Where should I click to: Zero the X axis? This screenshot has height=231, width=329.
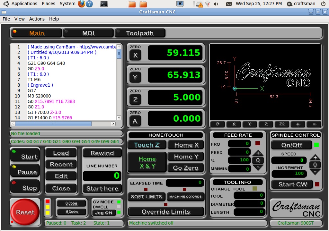pyautogui.click(x=135, y=55)
